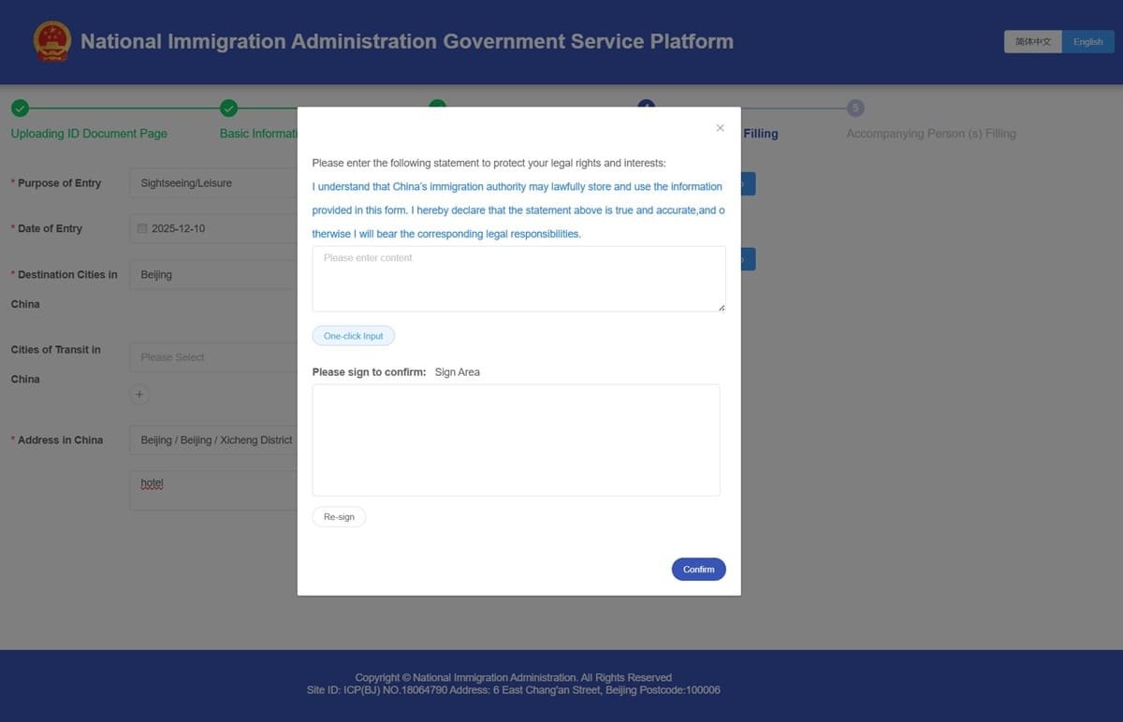Click the Uploading ID Document step checkmark icon

coord(19,107)
